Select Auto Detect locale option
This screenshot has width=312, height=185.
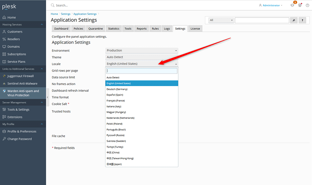click(x=142, y=78)
